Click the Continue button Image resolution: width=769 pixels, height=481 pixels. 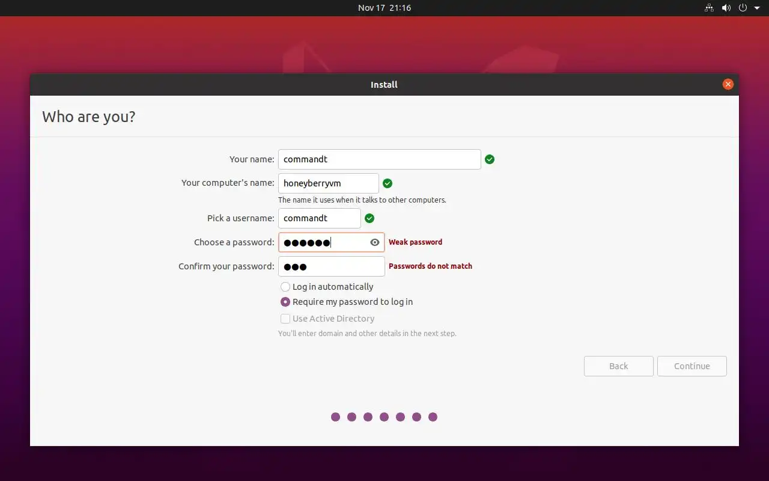tap(692, 366)
